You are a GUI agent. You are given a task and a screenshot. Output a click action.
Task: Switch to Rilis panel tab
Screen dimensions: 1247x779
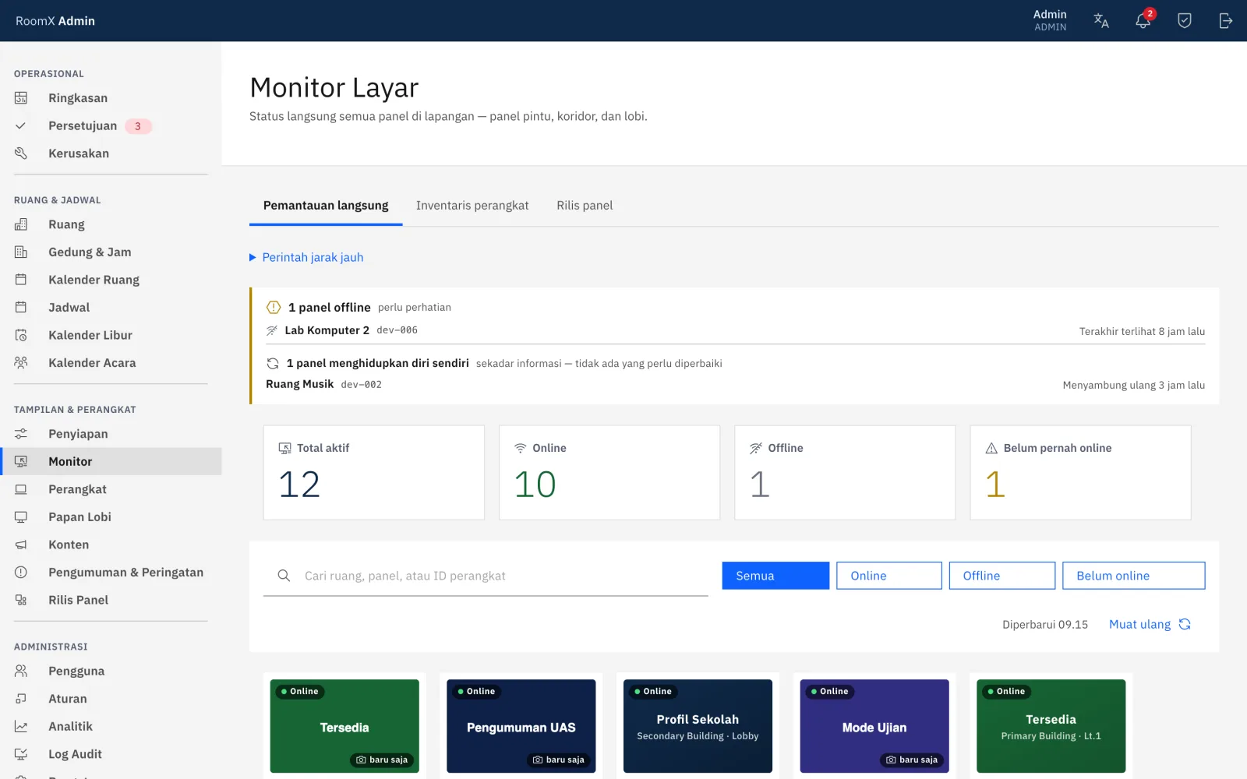tap(585, 206)
